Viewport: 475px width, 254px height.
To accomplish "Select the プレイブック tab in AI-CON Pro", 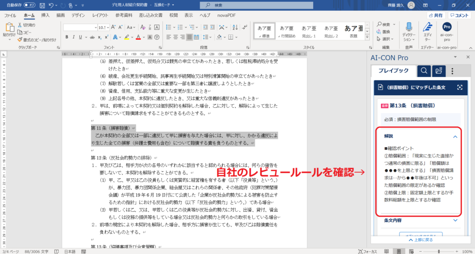I will click(x=393, y=71).
